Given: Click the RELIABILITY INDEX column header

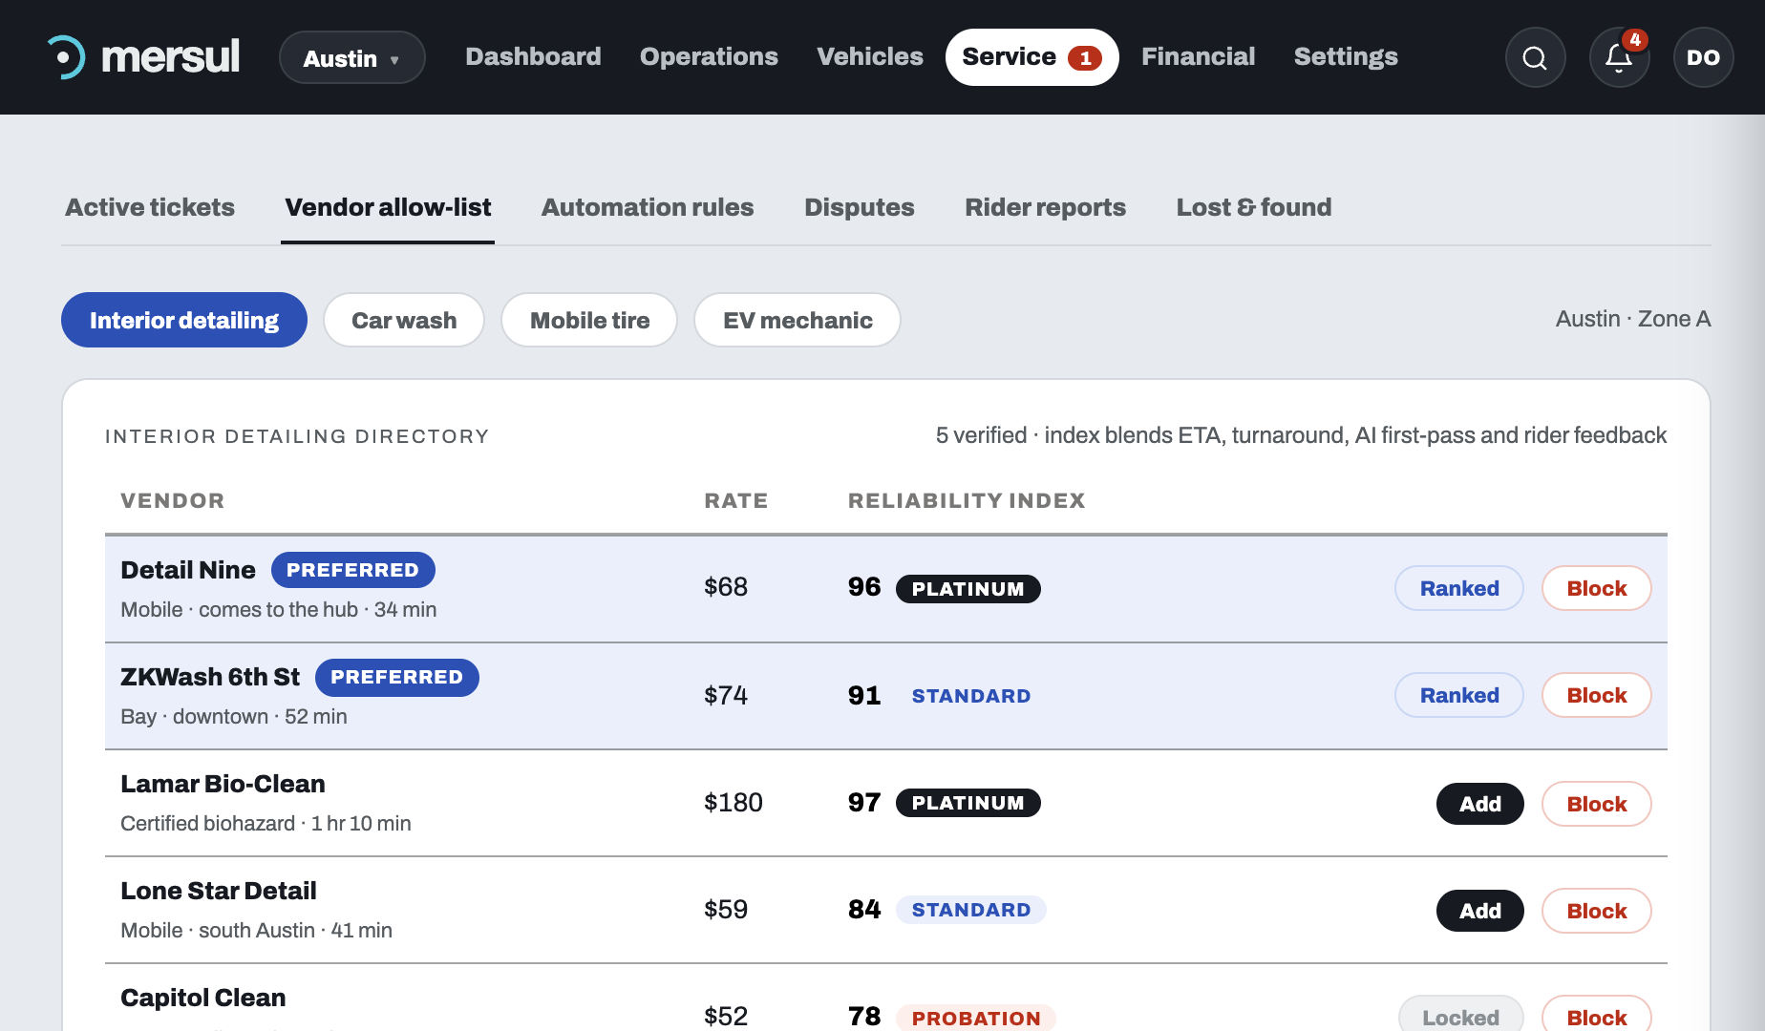Looking at the screenshot, I should [967, 500].
